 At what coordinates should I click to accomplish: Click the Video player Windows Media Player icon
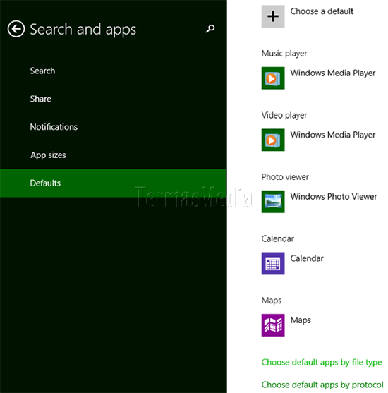tap(273, 140)
